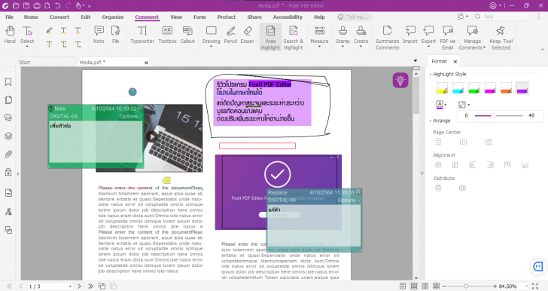Click the Open folder icon in title bar
548x291 pixels.
tap(16, 5)
